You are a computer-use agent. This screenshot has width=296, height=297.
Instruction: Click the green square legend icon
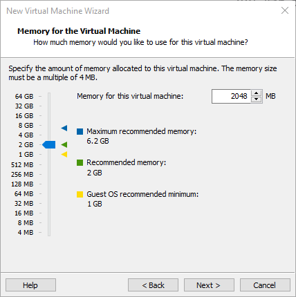click(80, 163)
